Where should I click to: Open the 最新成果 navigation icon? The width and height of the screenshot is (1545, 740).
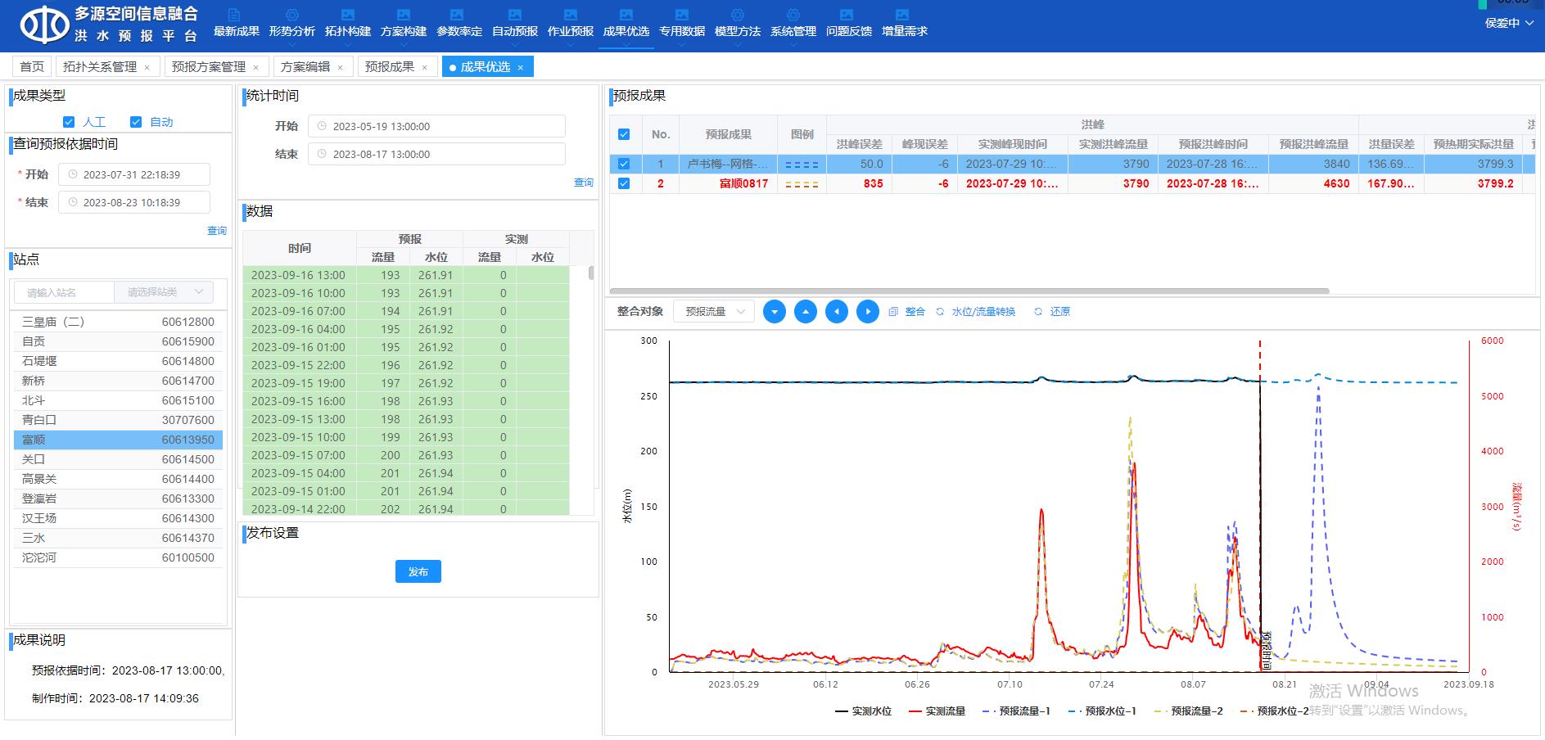click(x=235, y=16)
